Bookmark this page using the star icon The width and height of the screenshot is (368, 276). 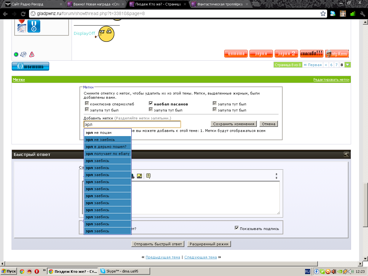[323, 14]
